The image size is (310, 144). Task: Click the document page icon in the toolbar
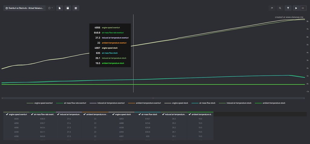[x=60, y=8]
